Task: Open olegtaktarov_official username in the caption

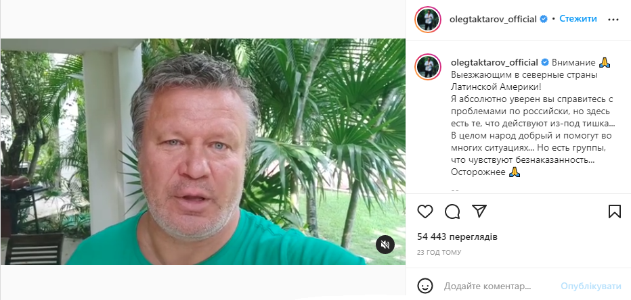Action: click(x=494, y=63)
